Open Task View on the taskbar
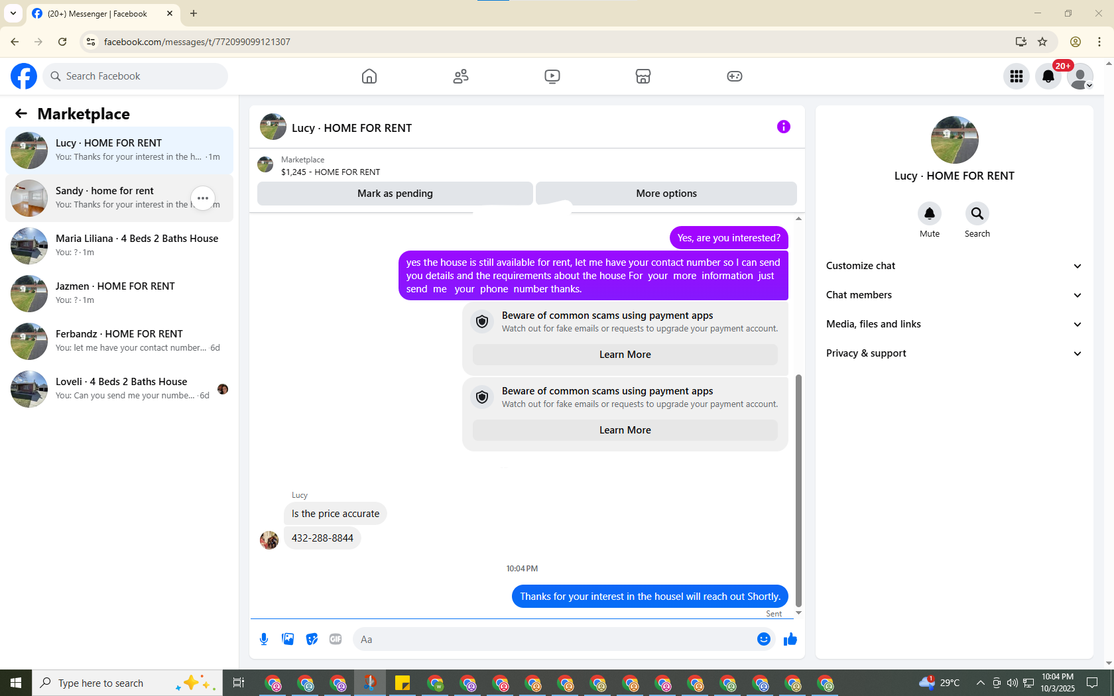 239,683
